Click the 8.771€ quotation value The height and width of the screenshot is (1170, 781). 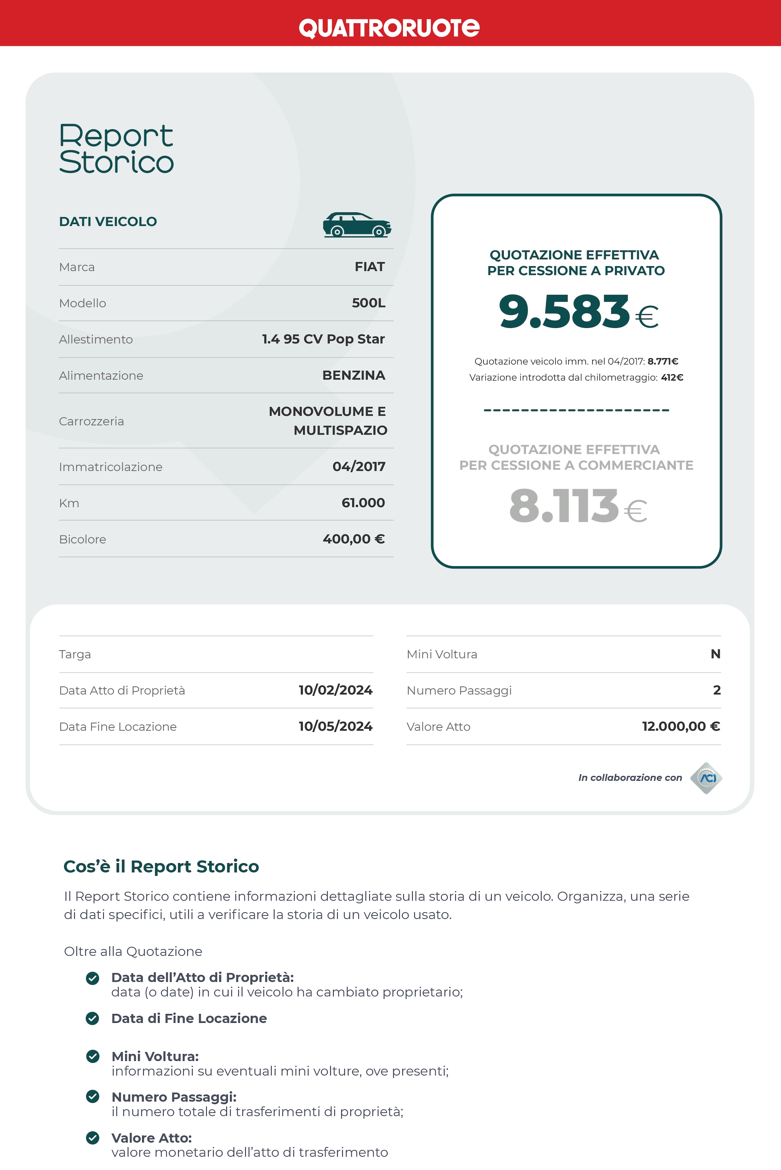pos(663,361)
